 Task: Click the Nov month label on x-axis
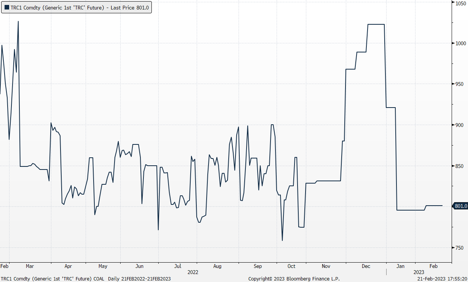click(327, 266)
